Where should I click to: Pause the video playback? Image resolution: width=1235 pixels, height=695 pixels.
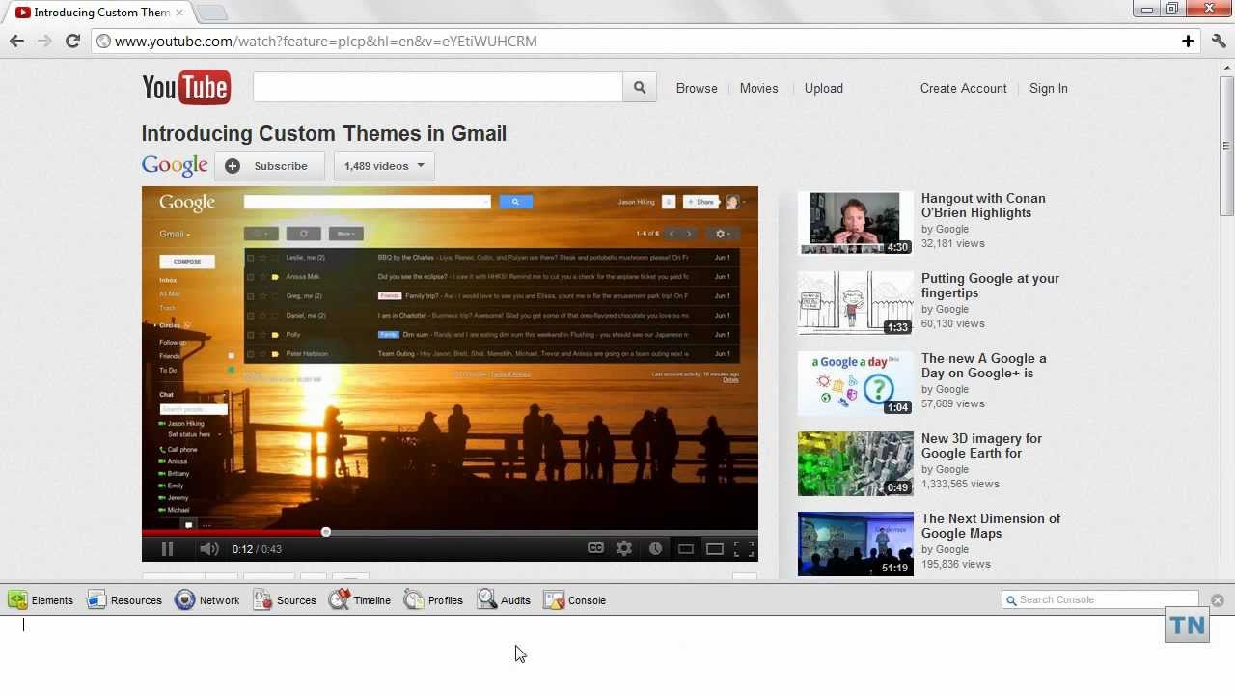click(167, 549)
